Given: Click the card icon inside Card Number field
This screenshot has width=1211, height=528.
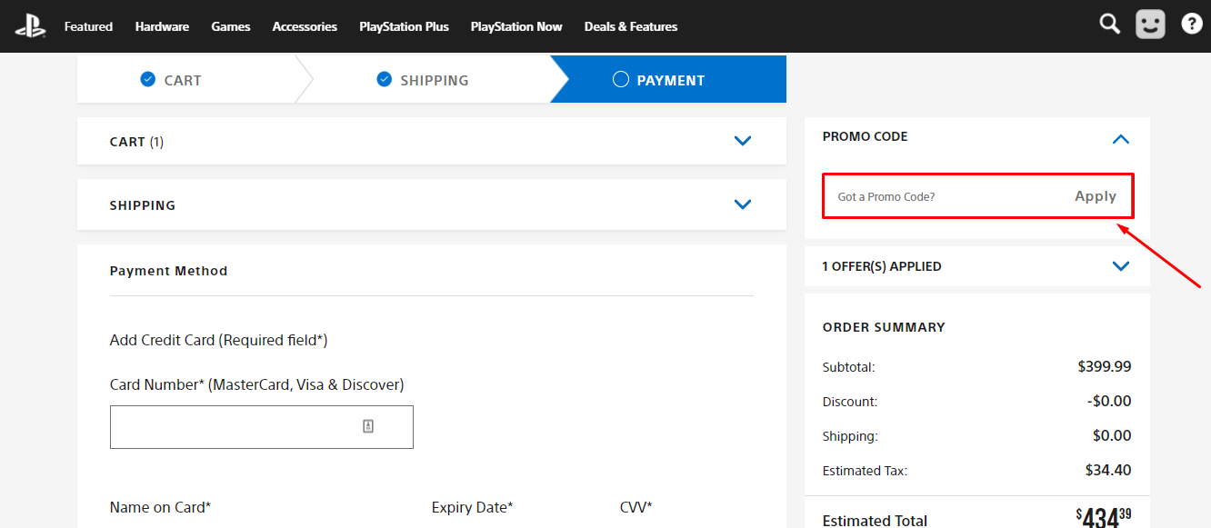Looking at the screenshot, I should click(x=368, y=426).
